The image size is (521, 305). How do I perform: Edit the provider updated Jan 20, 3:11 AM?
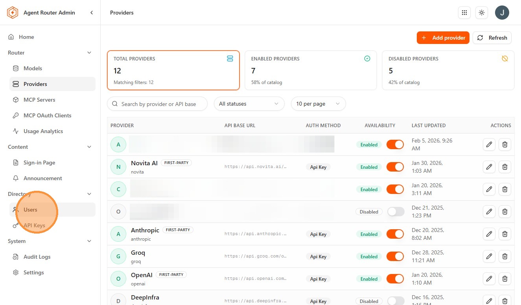click(x=489, y=189)
